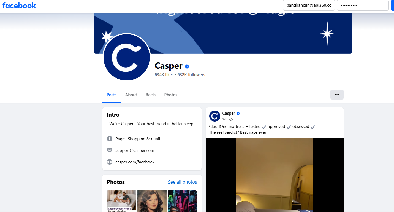Screen dimensions: 394x212
Task: Select the Photos tab
Action: (170, 95)
